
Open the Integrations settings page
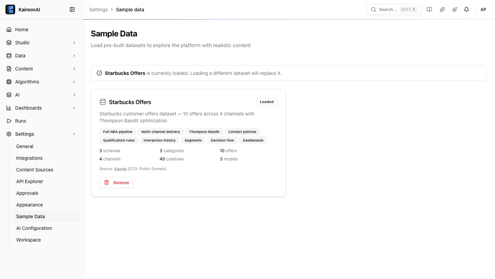(x=29, y=158)
